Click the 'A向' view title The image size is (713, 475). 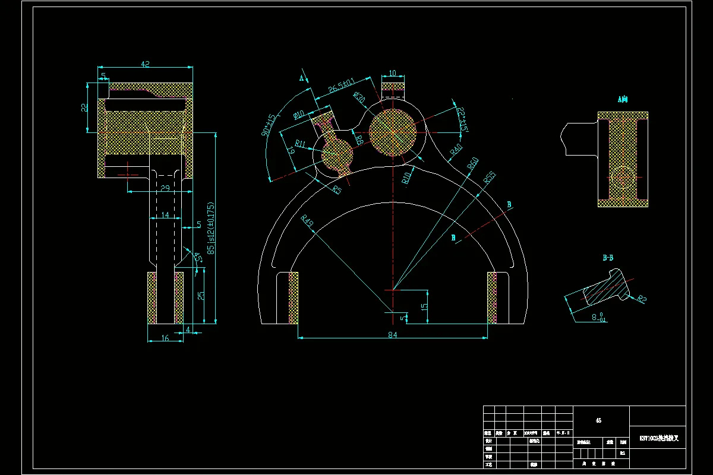(x=623, y=100)
